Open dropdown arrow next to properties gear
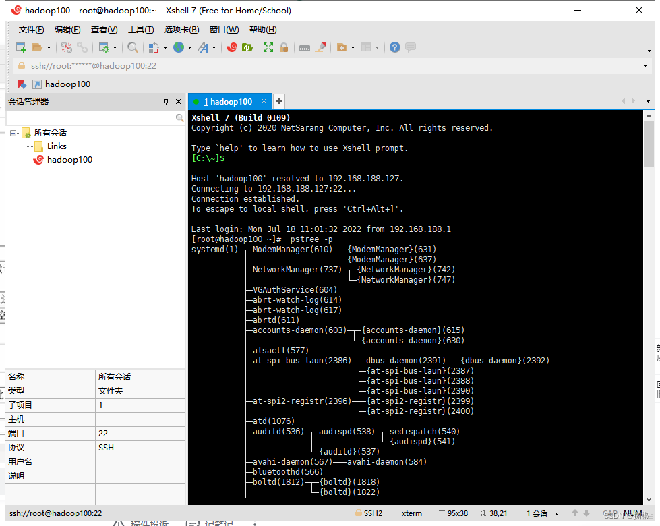The image size is (660, 526). (115, 48)
